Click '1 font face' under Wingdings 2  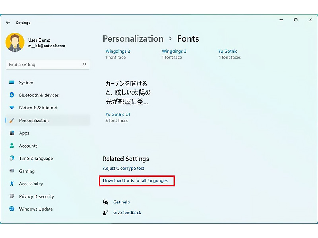pos(115,57)
